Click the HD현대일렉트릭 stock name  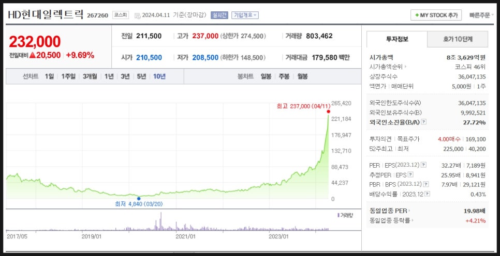46,14
